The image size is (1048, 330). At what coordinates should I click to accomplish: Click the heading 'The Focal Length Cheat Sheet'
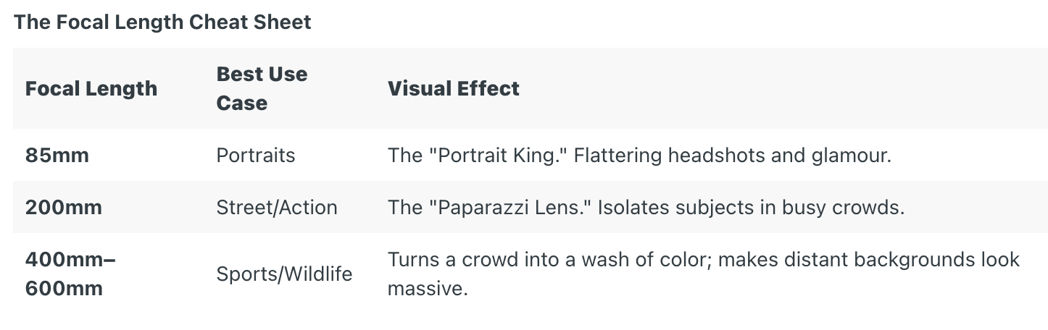(x=162, y=22)
